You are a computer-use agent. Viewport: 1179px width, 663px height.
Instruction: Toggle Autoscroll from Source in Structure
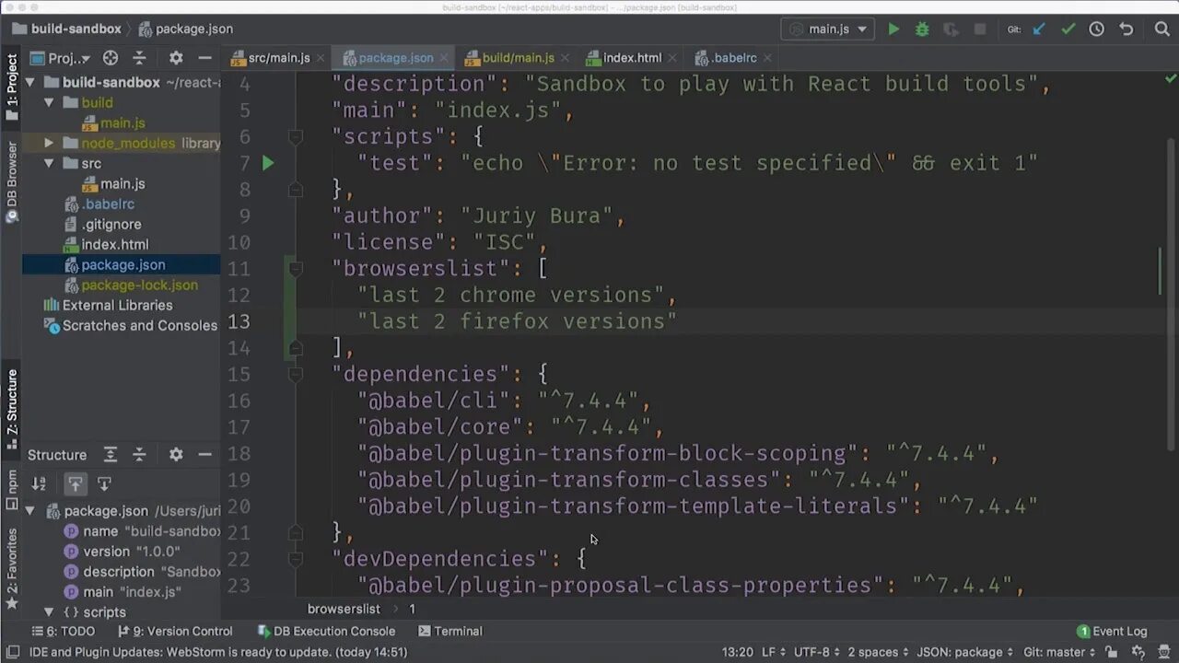coord(104,483)
